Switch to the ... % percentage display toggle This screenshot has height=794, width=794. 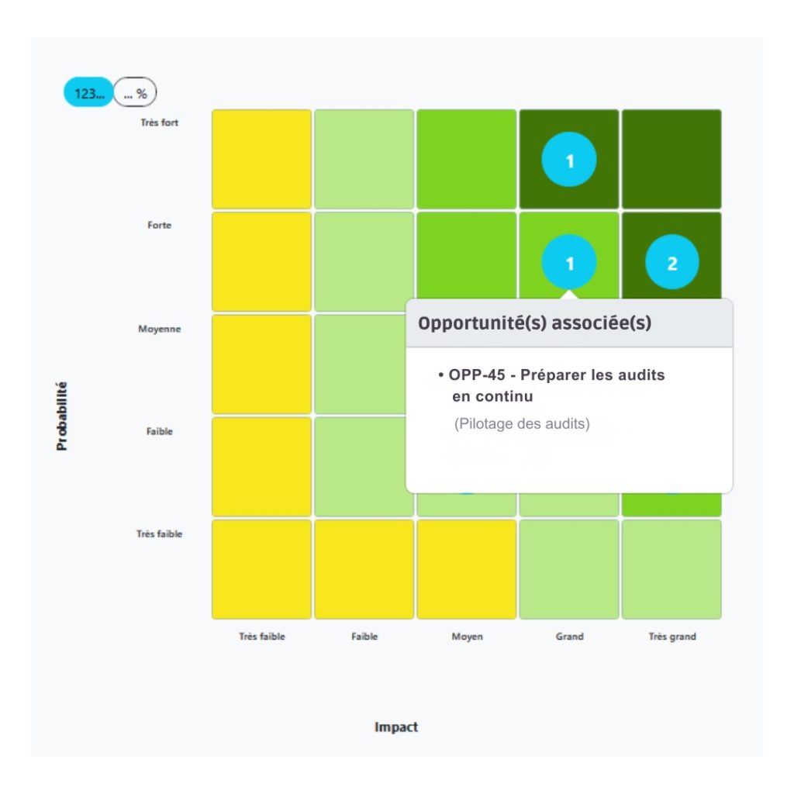coord(135,92)
